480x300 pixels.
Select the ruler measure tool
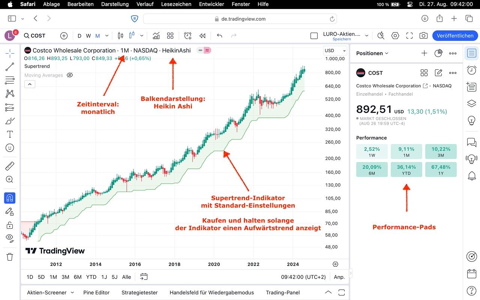pyautogui.click(x=10, y=165)
